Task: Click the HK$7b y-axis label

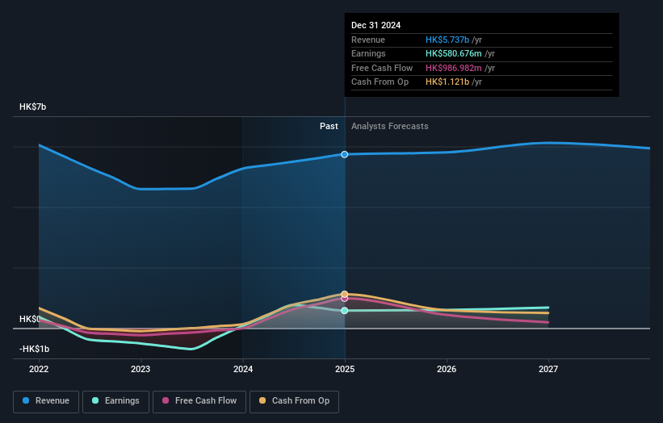Action: point(32,107)
